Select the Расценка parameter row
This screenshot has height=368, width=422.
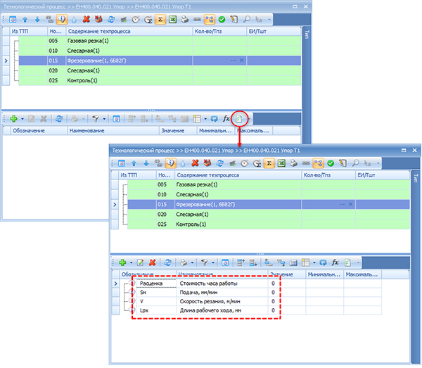click(x=259, y=284)
